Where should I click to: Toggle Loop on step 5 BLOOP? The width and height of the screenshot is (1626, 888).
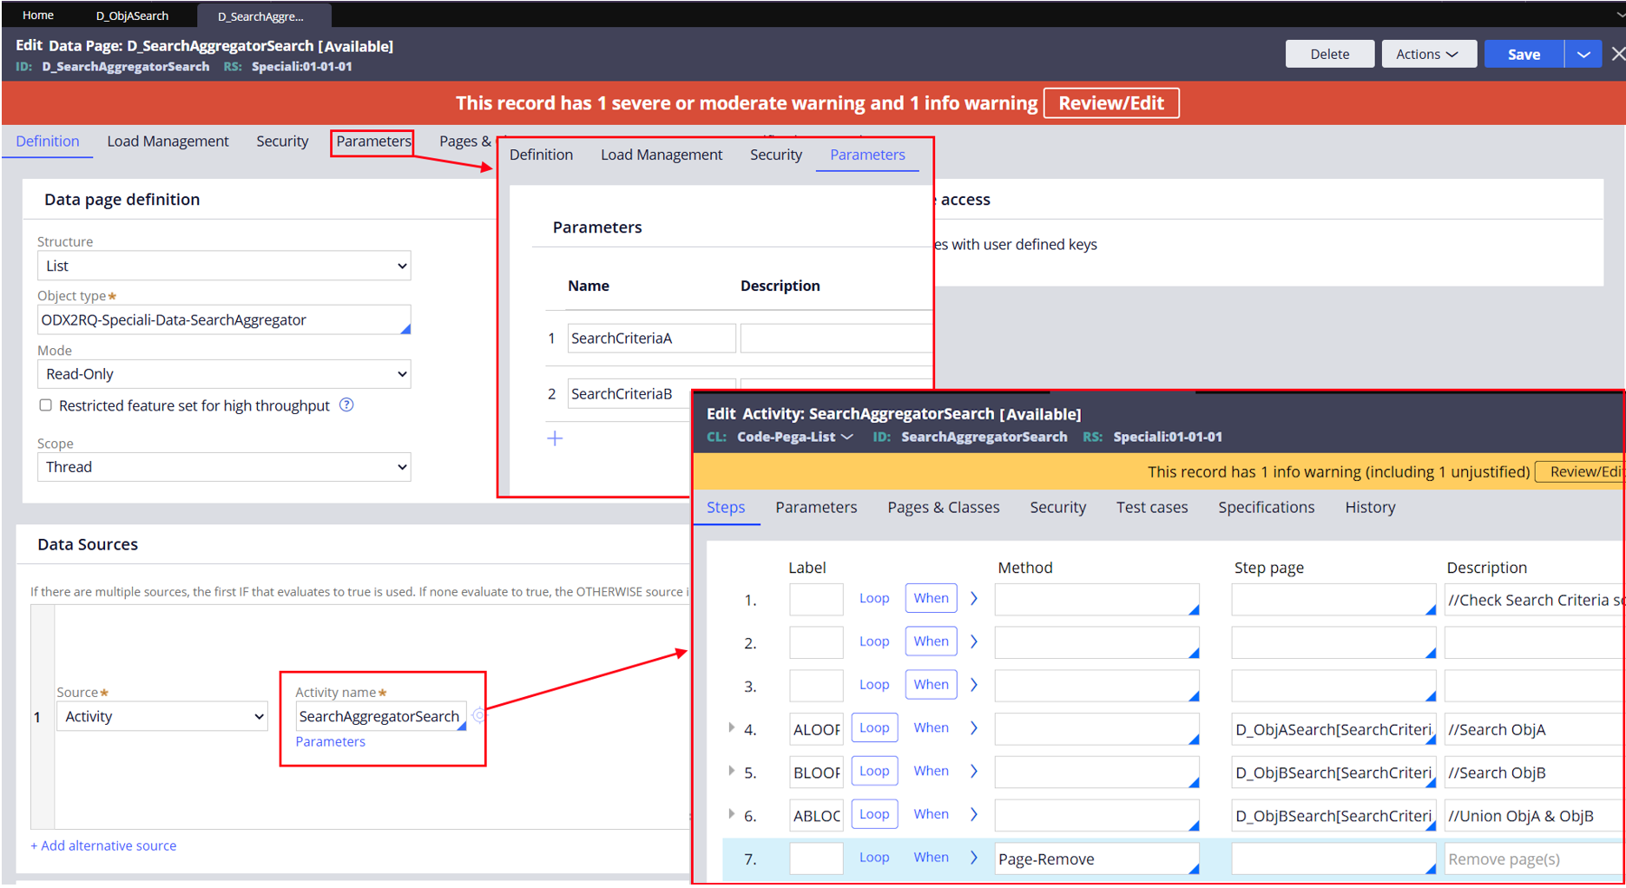point(873,772)
